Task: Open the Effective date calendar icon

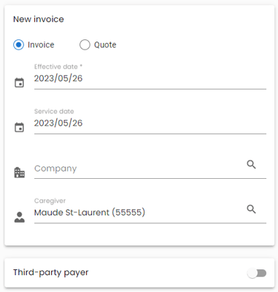Action: 20,82
